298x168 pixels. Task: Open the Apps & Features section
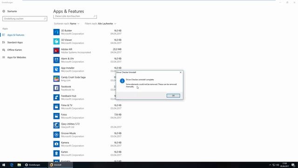(x=16, y=35)
